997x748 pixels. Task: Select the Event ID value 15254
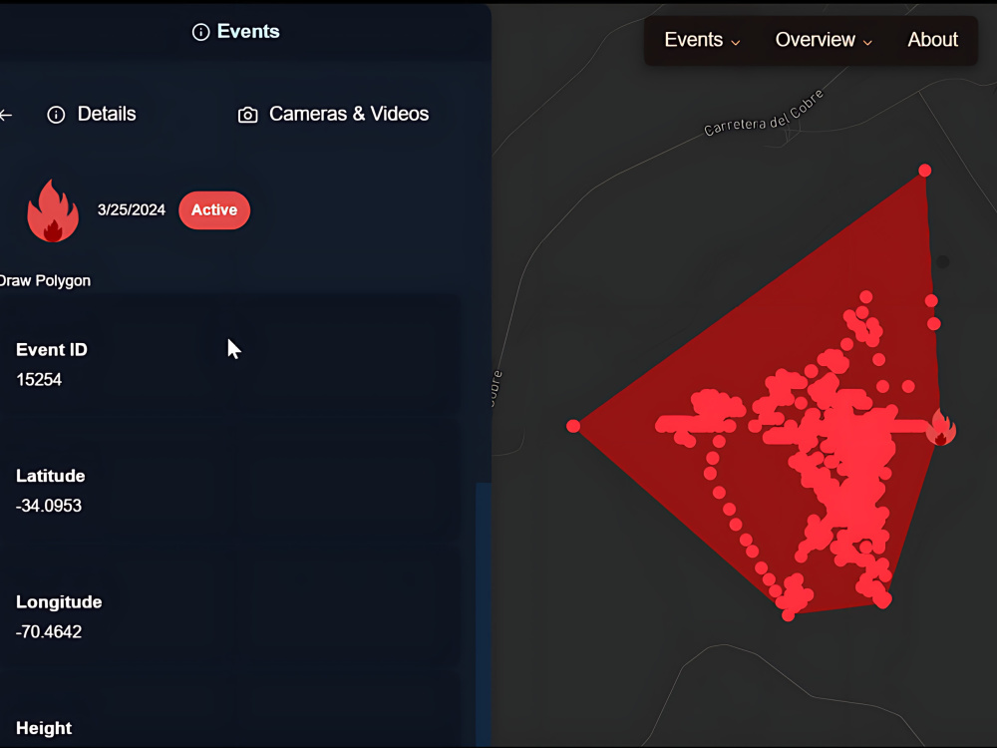(x=39, y=380)
